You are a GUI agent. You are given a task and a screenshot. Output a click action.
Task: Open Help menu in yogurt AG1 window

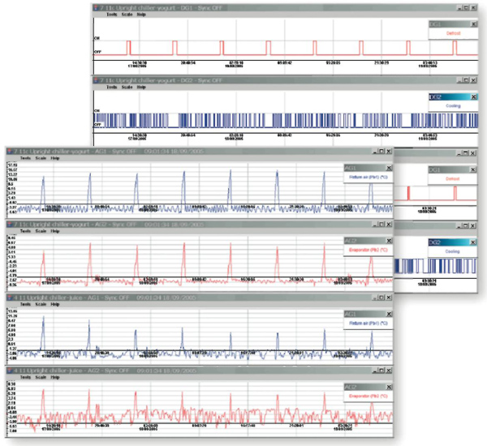[x=55, y=158]
